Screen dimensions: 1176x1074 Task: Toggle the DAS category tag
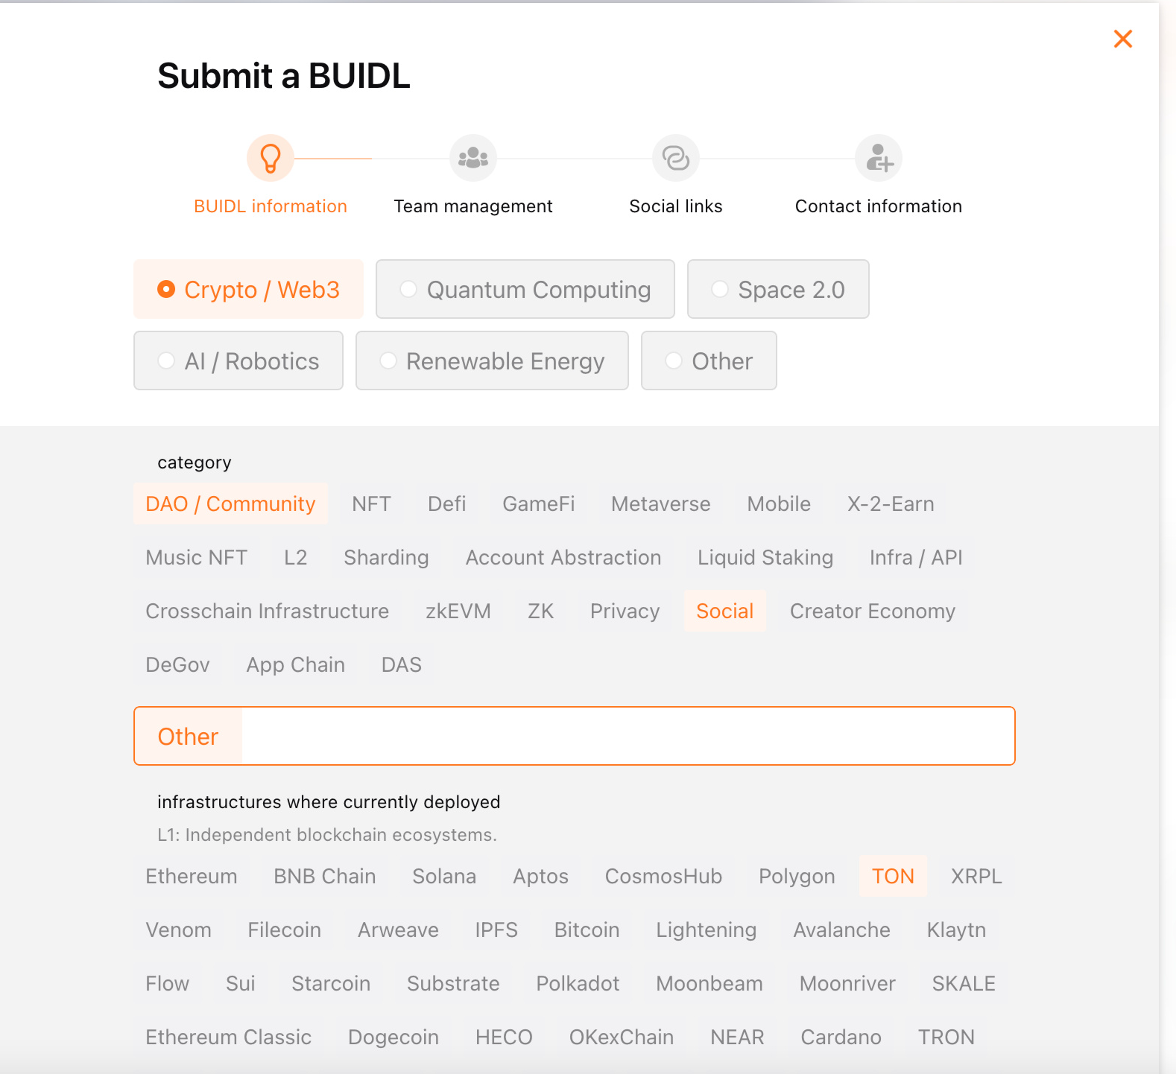click(402, 664)
